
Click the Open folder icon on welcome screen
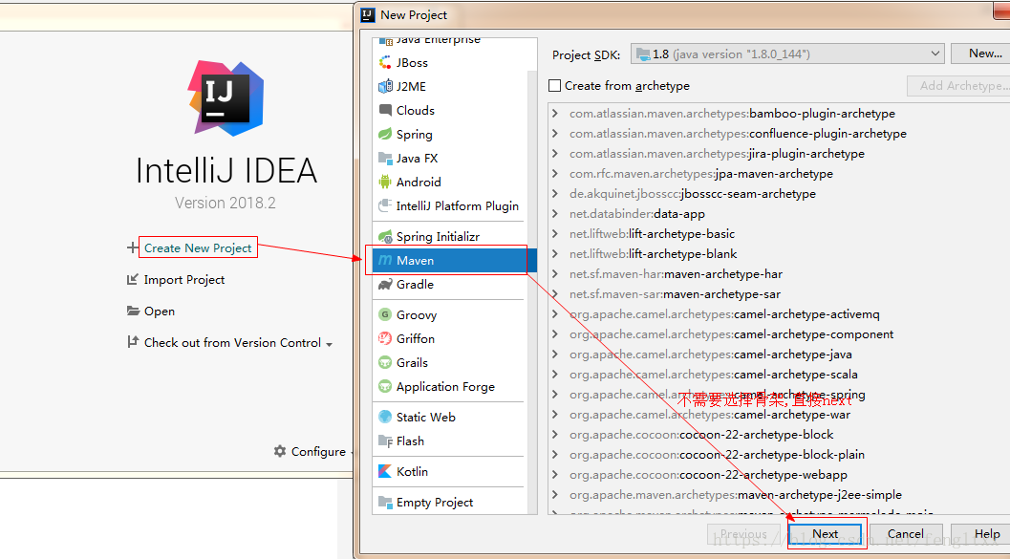pos(133,312)
